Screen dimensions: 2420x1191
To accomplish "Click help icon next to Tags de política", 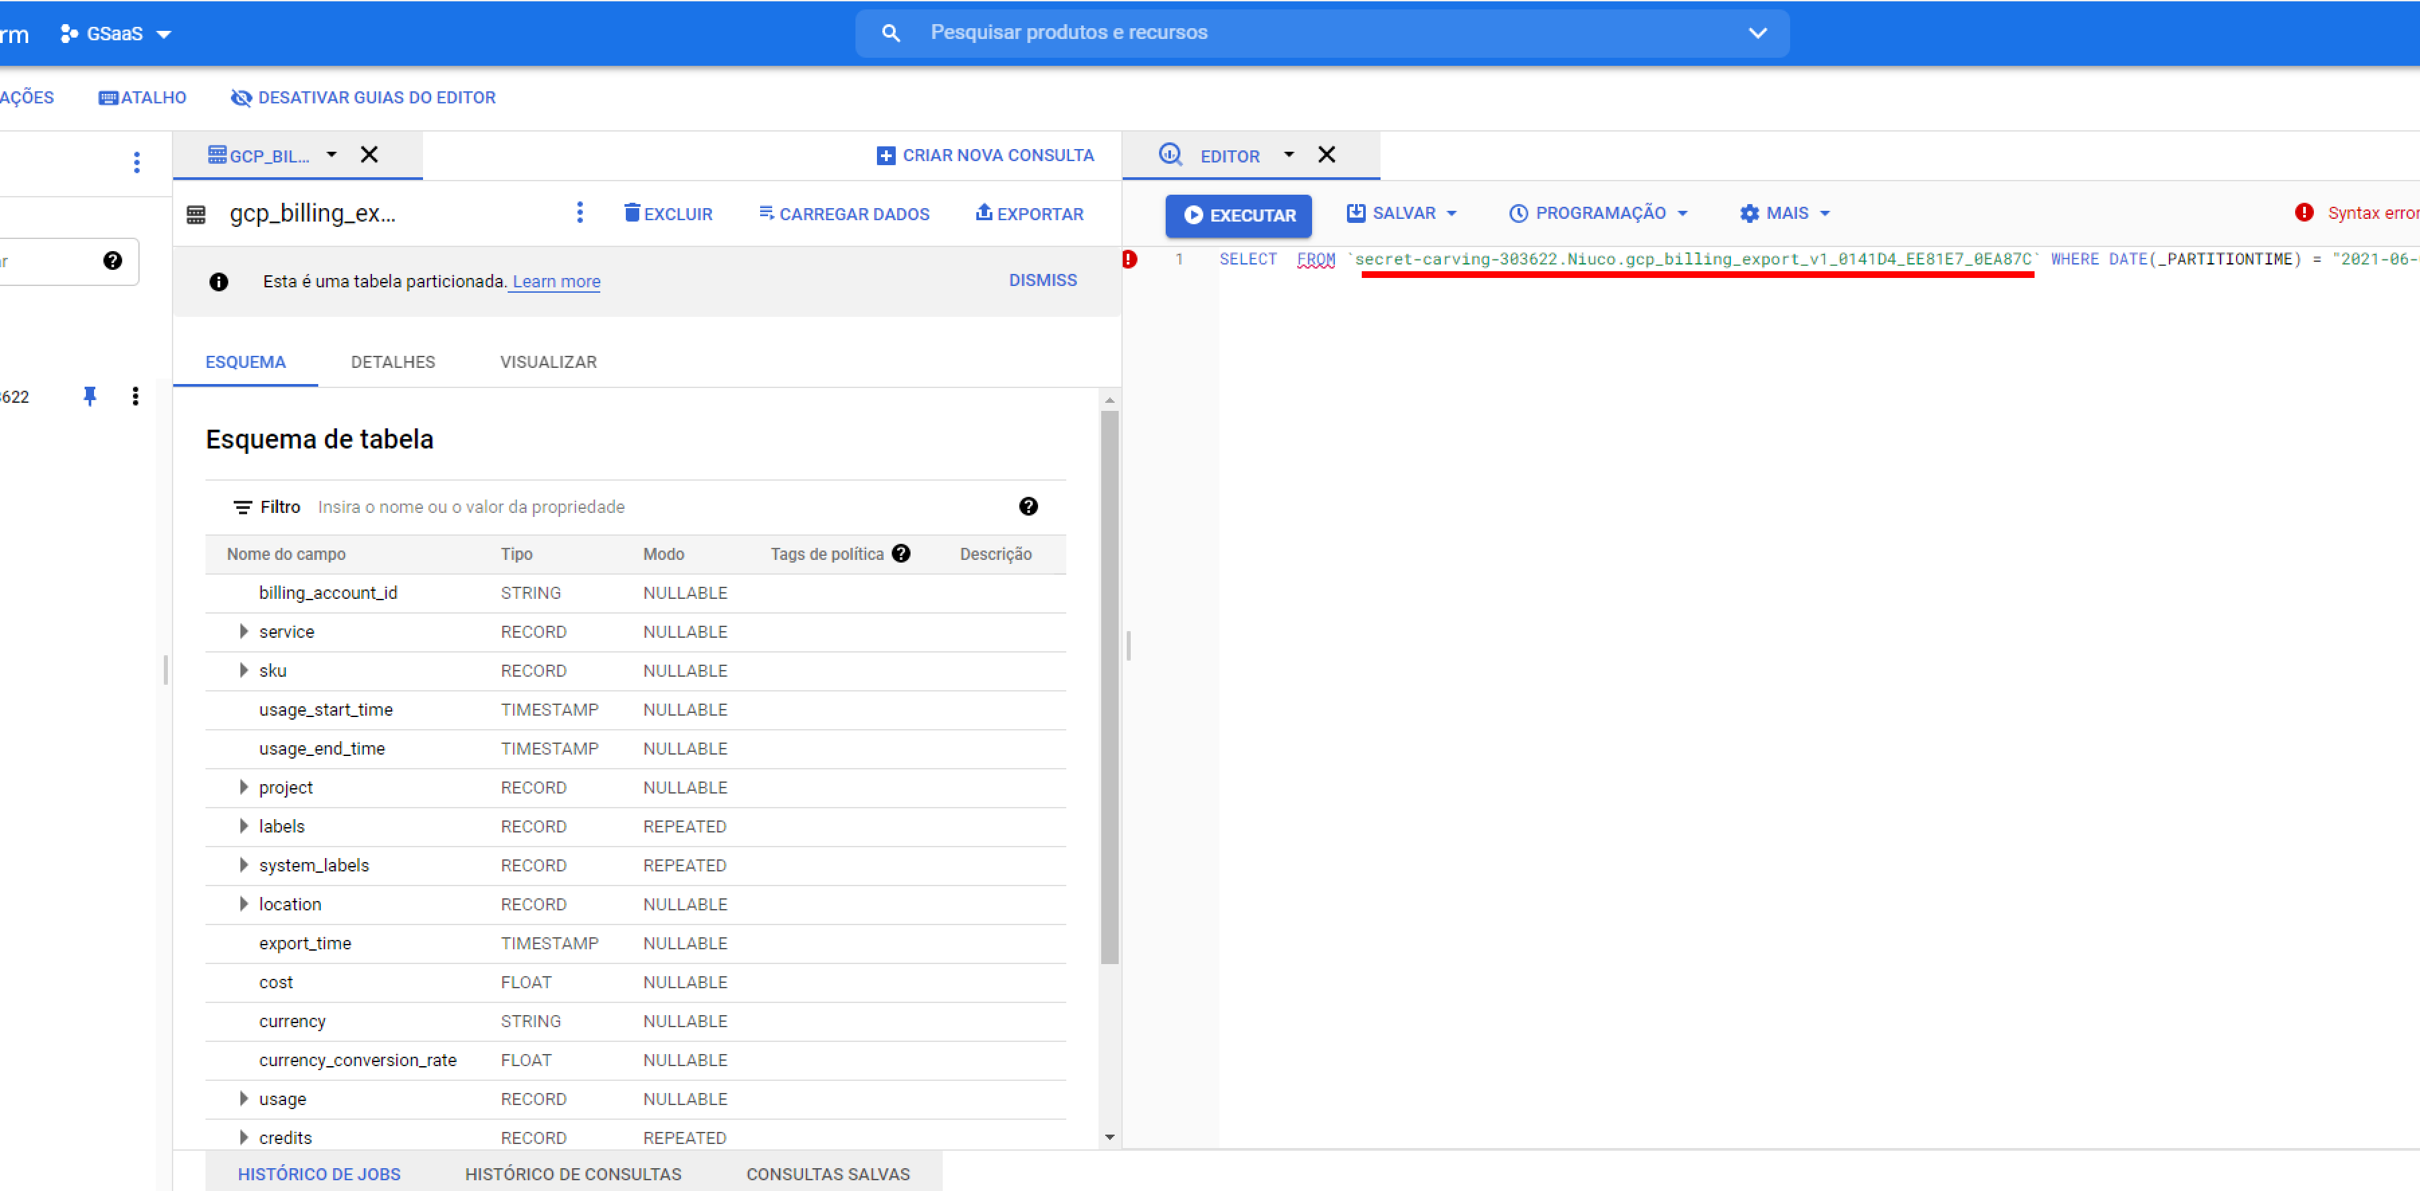I will tap(901, 553).
